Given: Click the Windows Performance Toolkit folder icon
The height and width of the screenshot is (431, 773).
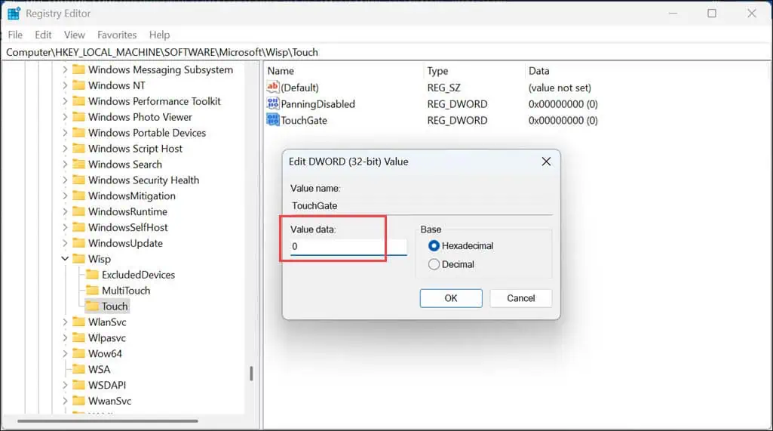Looking at the screenshot, I should (x=78, y=101).
